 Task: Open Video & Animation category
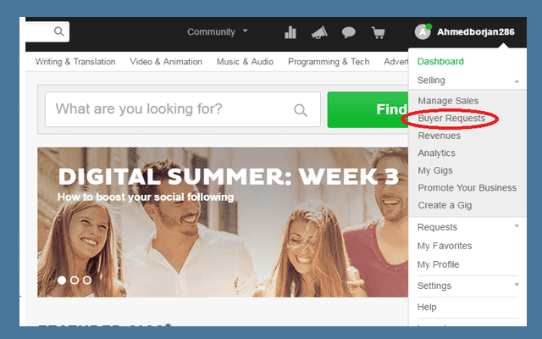point(166,62)
